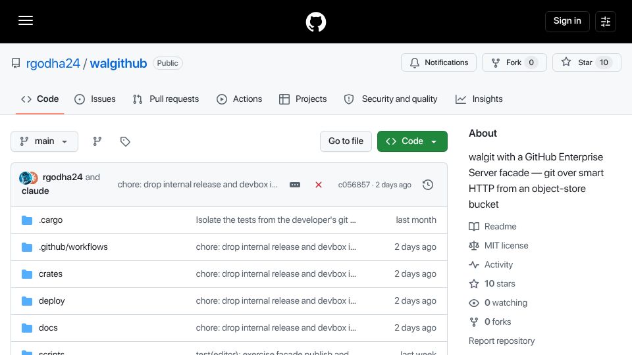Open the appearance settings slider icon

606,21
